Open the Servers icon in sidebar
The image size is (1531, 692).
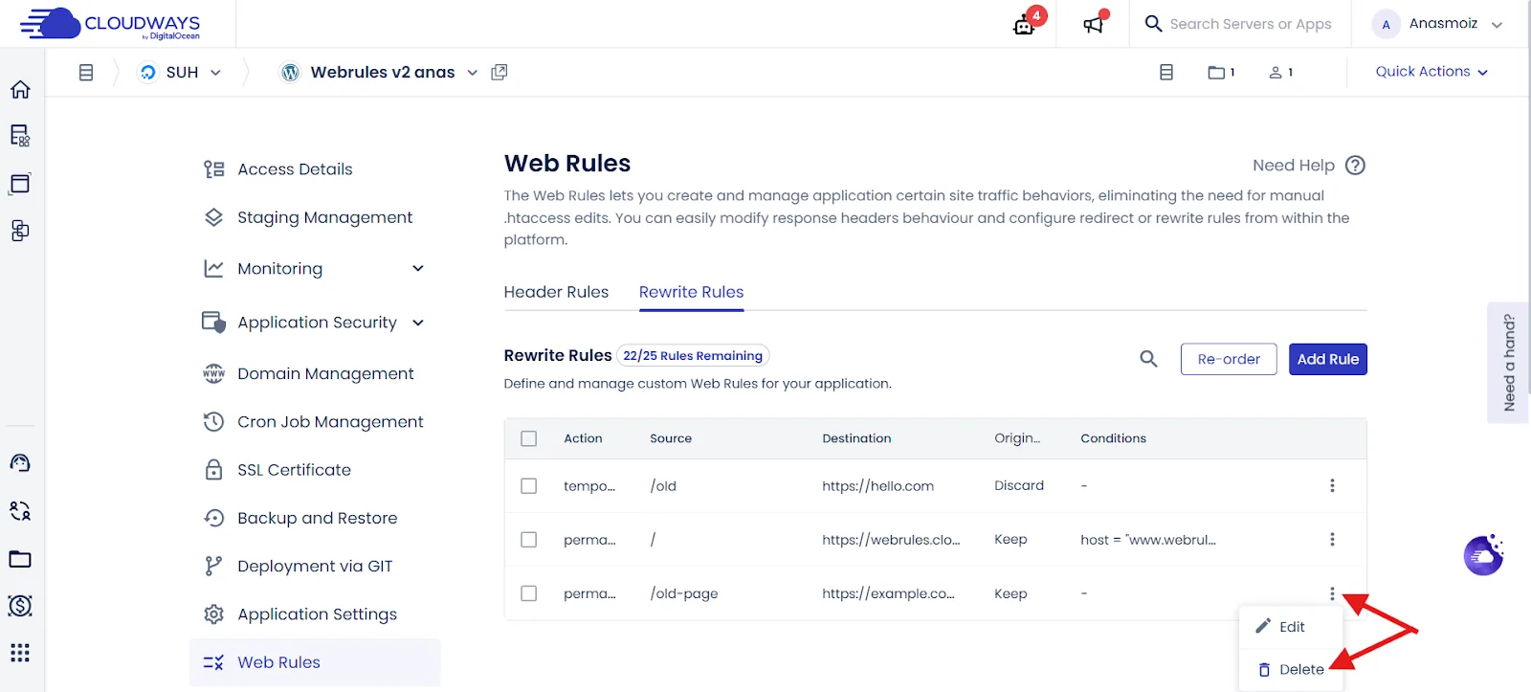coord(20,136)
